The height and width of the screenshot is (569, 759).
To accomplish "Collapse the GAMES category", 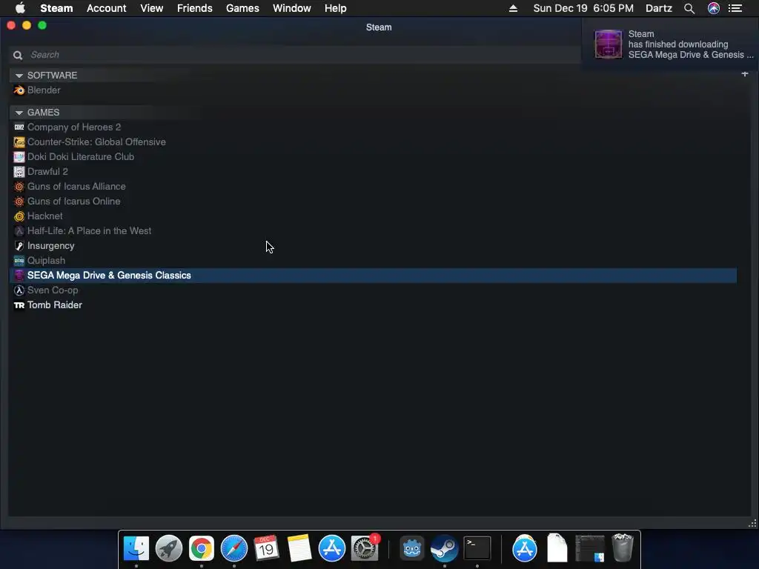I will (19, 113).
